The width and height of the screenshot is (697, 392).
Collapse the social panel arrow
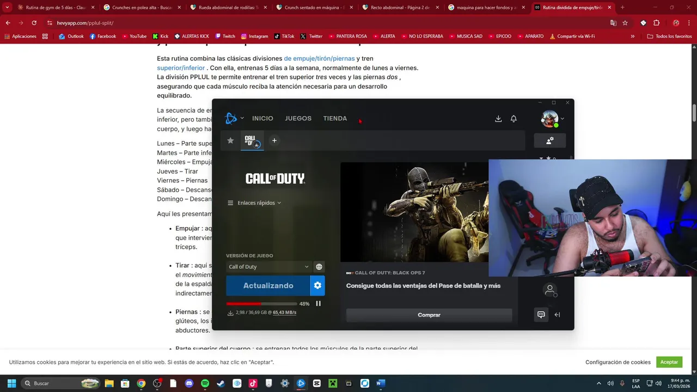[557, 314]
